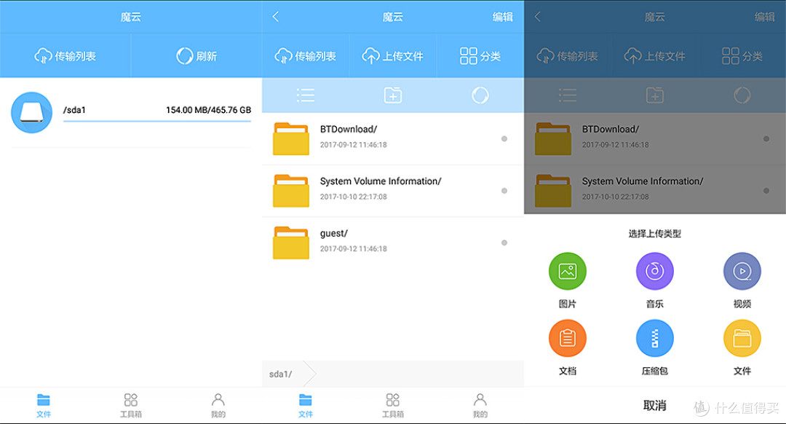786x424 pixels.
Task: Open transfer list in first screen
Action: [x=65, y=55]
